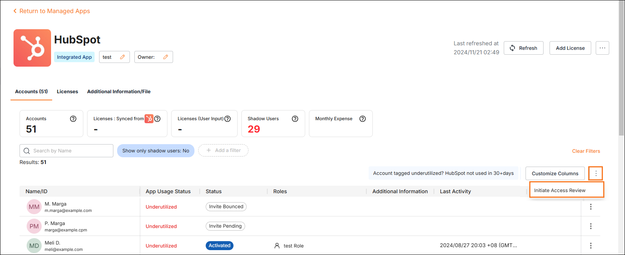
Task: Click the Monthly Expense card label
Action: tap(334, 119)
